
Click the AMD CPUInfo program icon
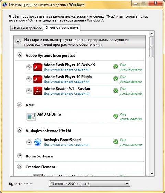(x=31, y=117)
